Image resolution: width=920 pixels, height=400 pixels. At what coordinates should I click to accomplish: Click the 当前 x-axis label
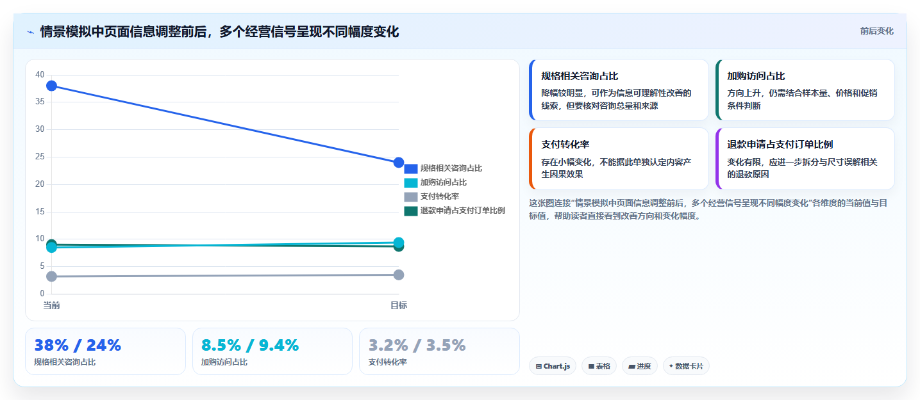pyautogui.click(x=52, y=305)
